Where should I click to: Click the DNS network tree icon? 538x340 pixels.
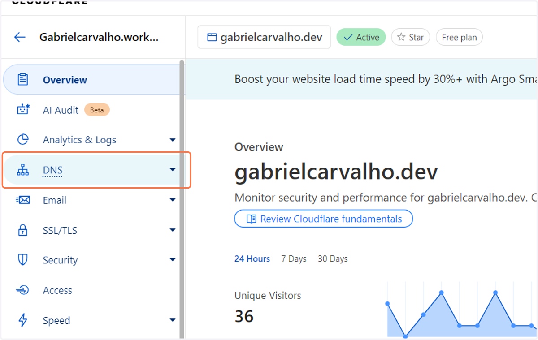(x=22, y=170)
